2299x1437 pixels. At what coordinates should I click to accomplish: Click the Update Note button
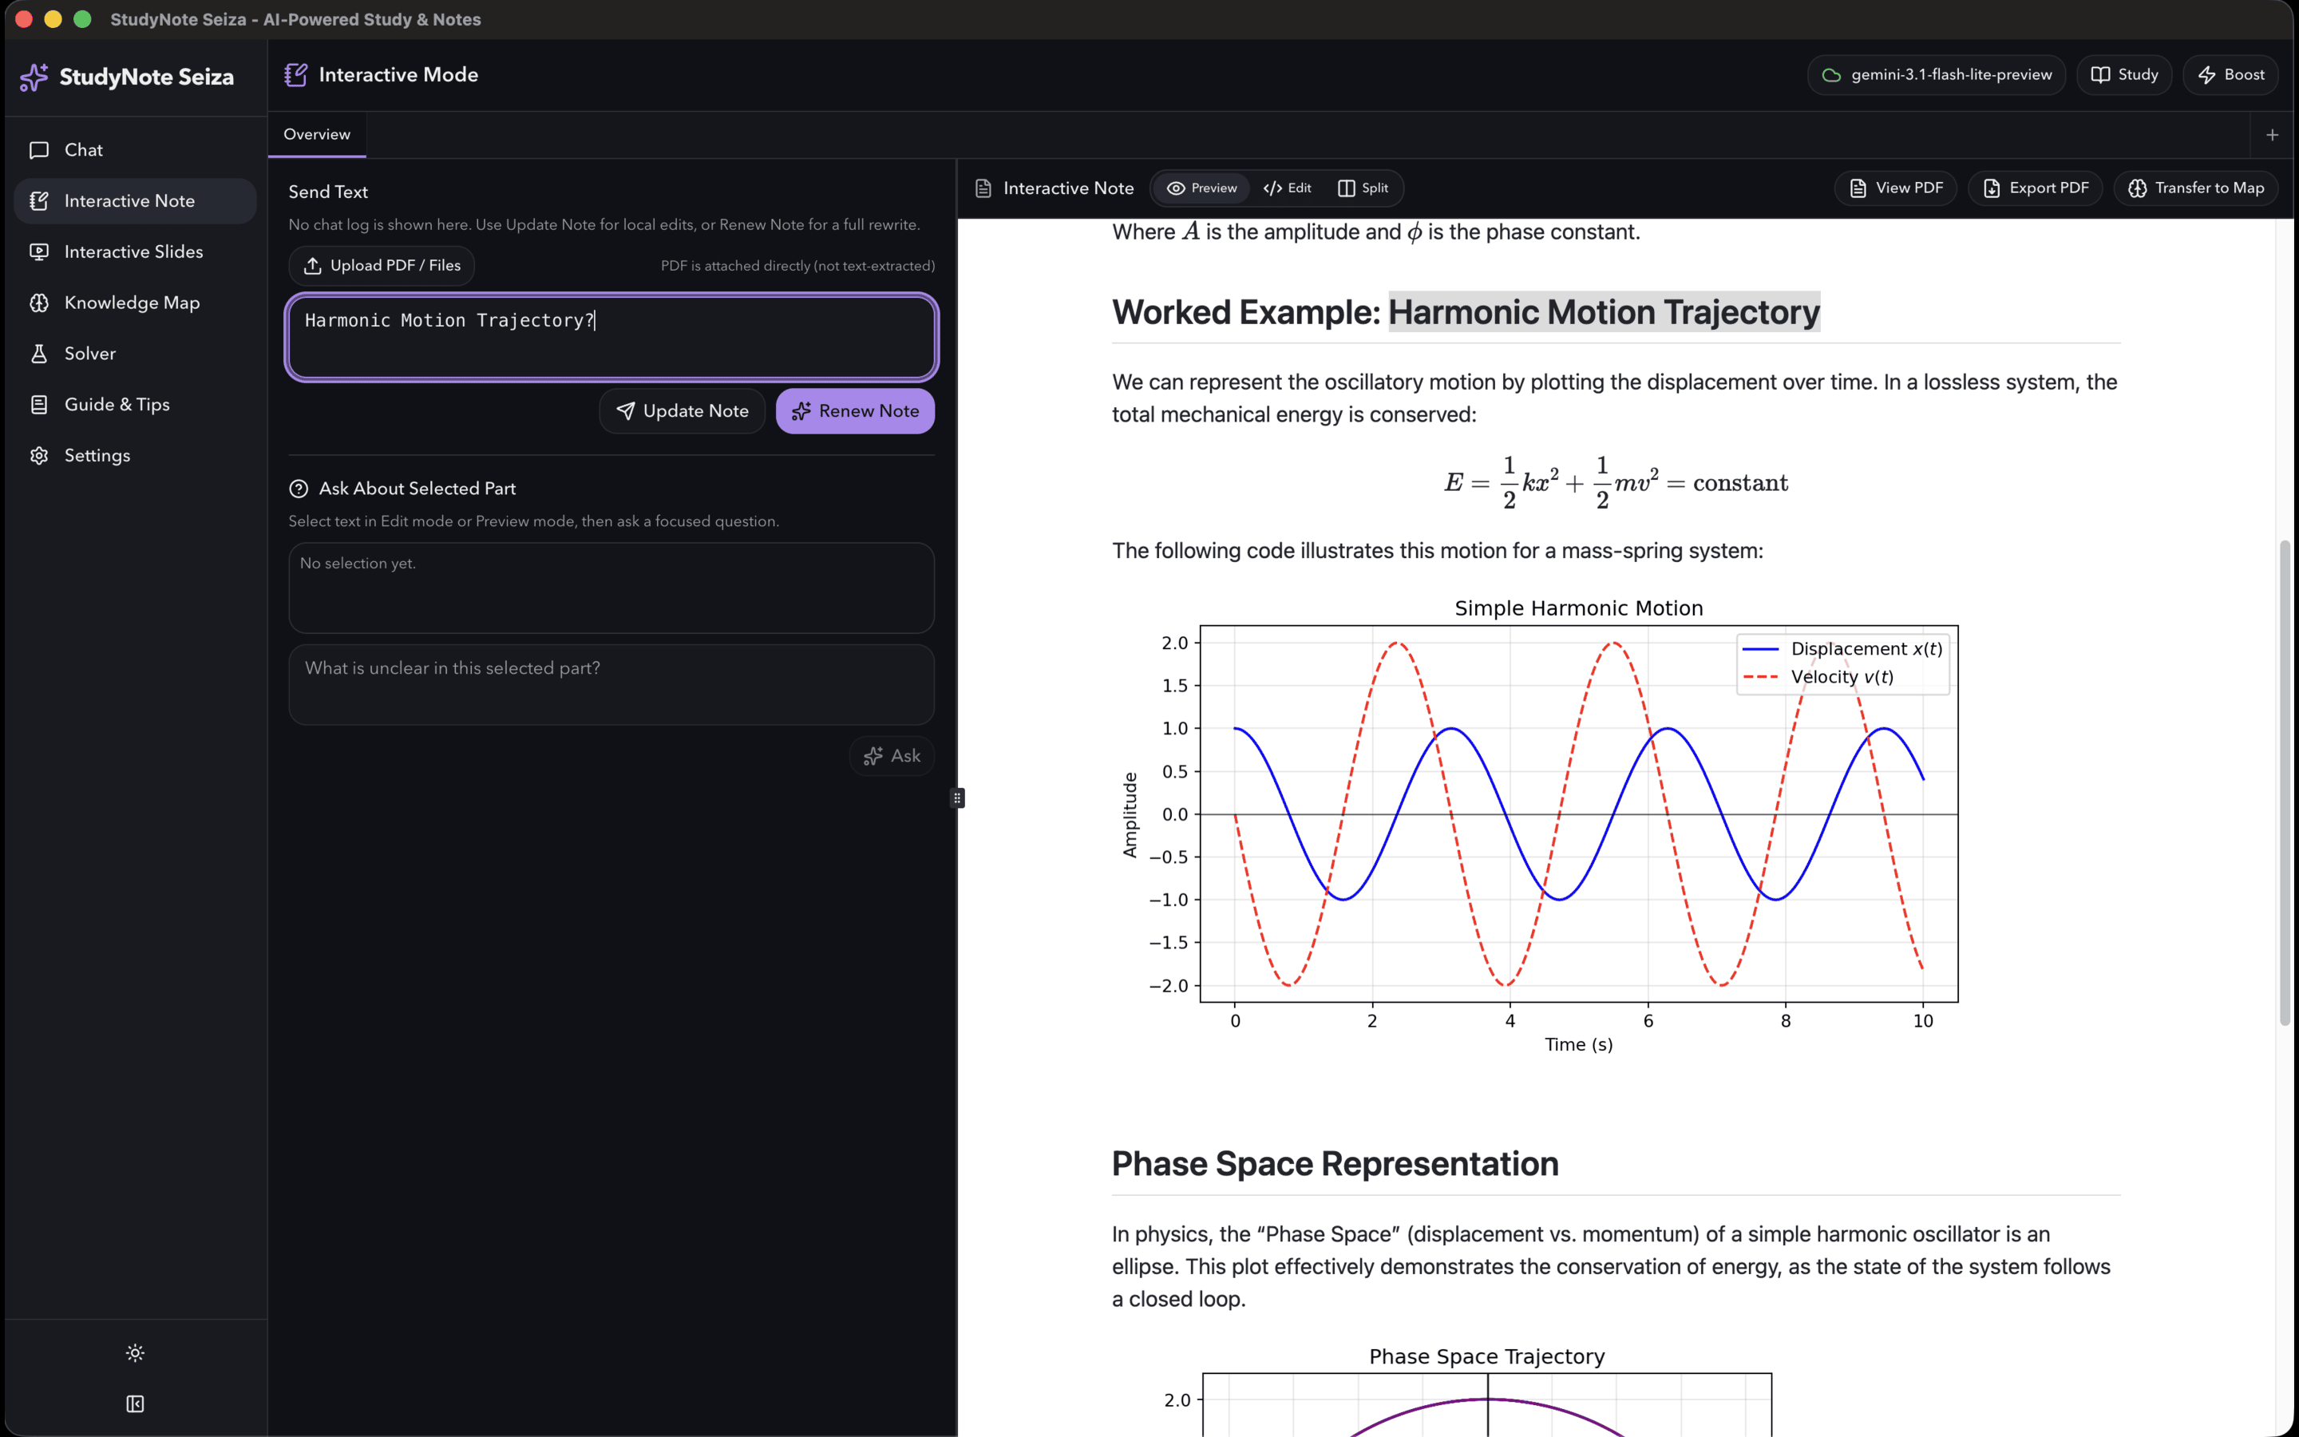682,410
